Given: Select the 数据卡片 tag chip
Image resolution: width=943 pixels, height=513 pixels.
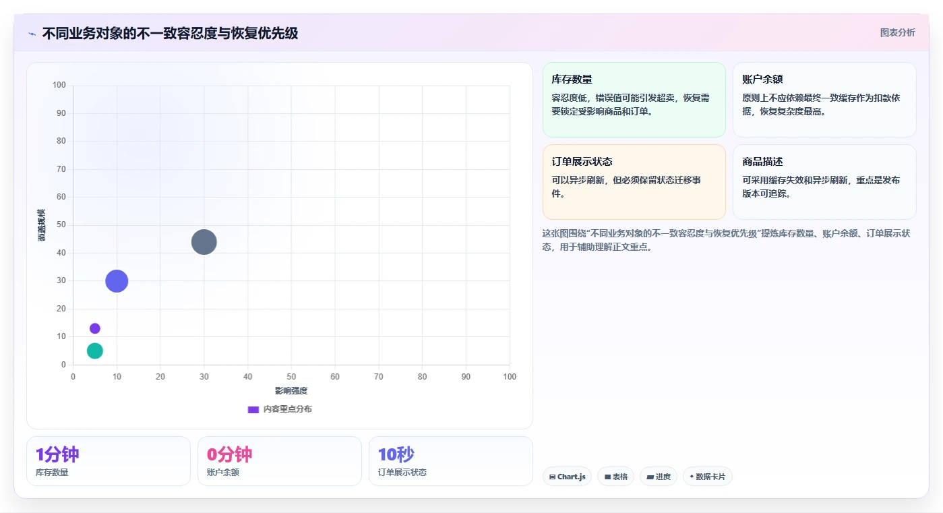Looking at the screenshot, I should (707, 477).
